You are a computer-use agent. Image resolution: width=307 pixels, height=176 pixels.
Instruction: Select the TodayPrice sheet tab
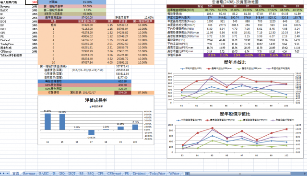157,174
